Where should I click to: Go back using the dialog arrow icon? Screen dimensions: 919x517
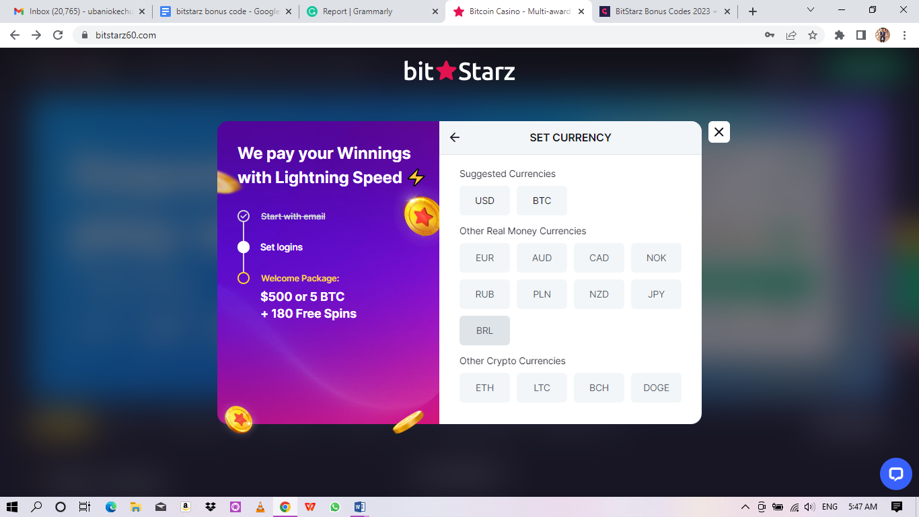455,137
